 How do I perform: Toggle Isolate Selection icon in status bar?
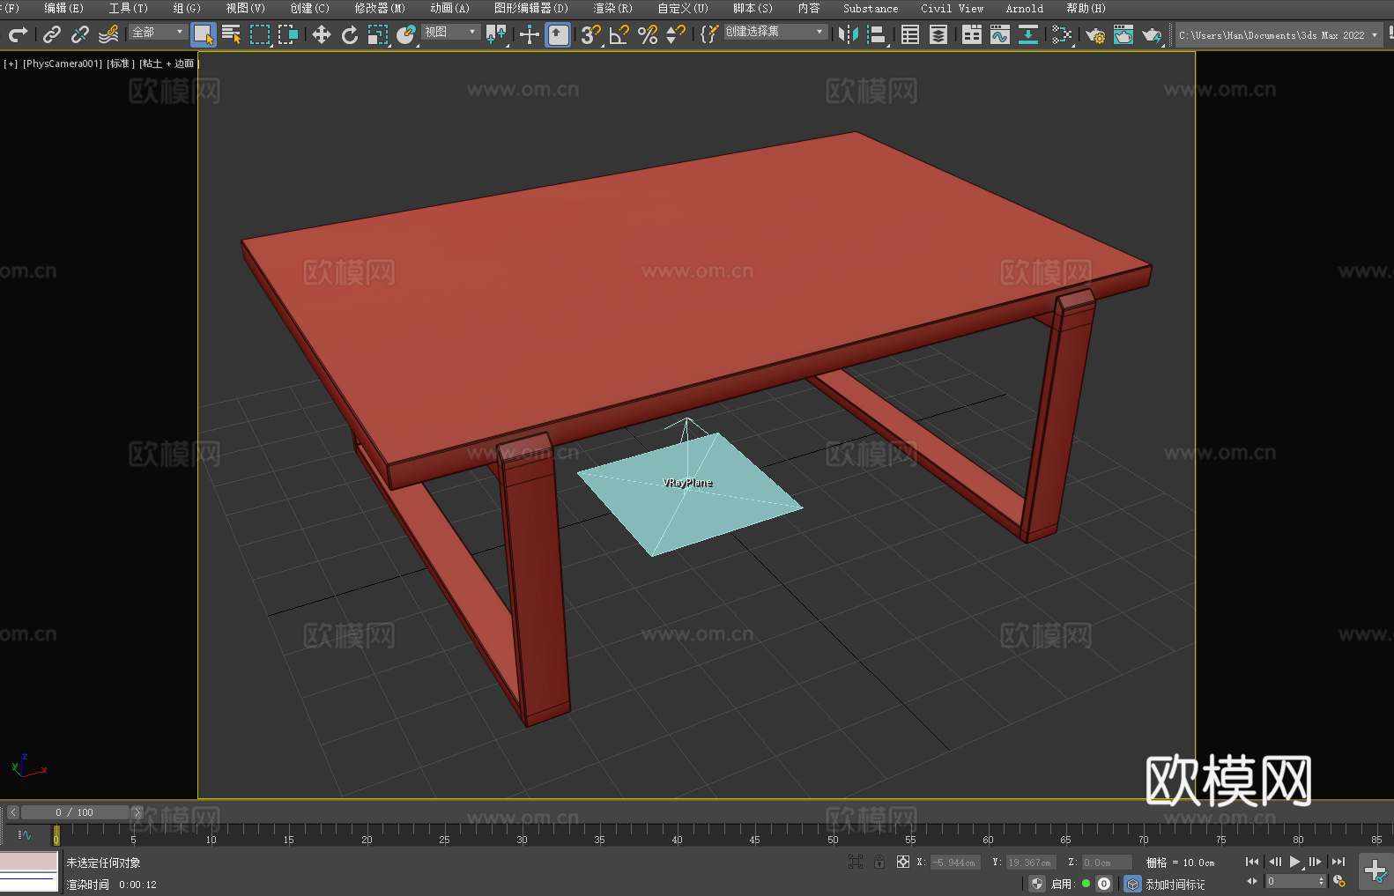855,863
